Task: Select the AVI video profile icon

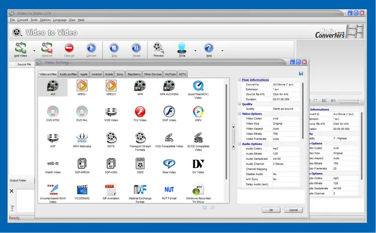Action: point(53,86)
